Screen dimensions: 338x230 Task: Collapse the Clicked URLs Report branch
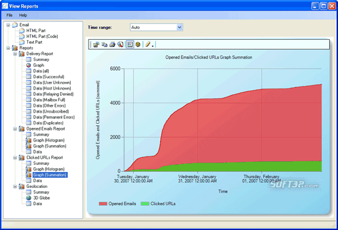tap(15, 158)
